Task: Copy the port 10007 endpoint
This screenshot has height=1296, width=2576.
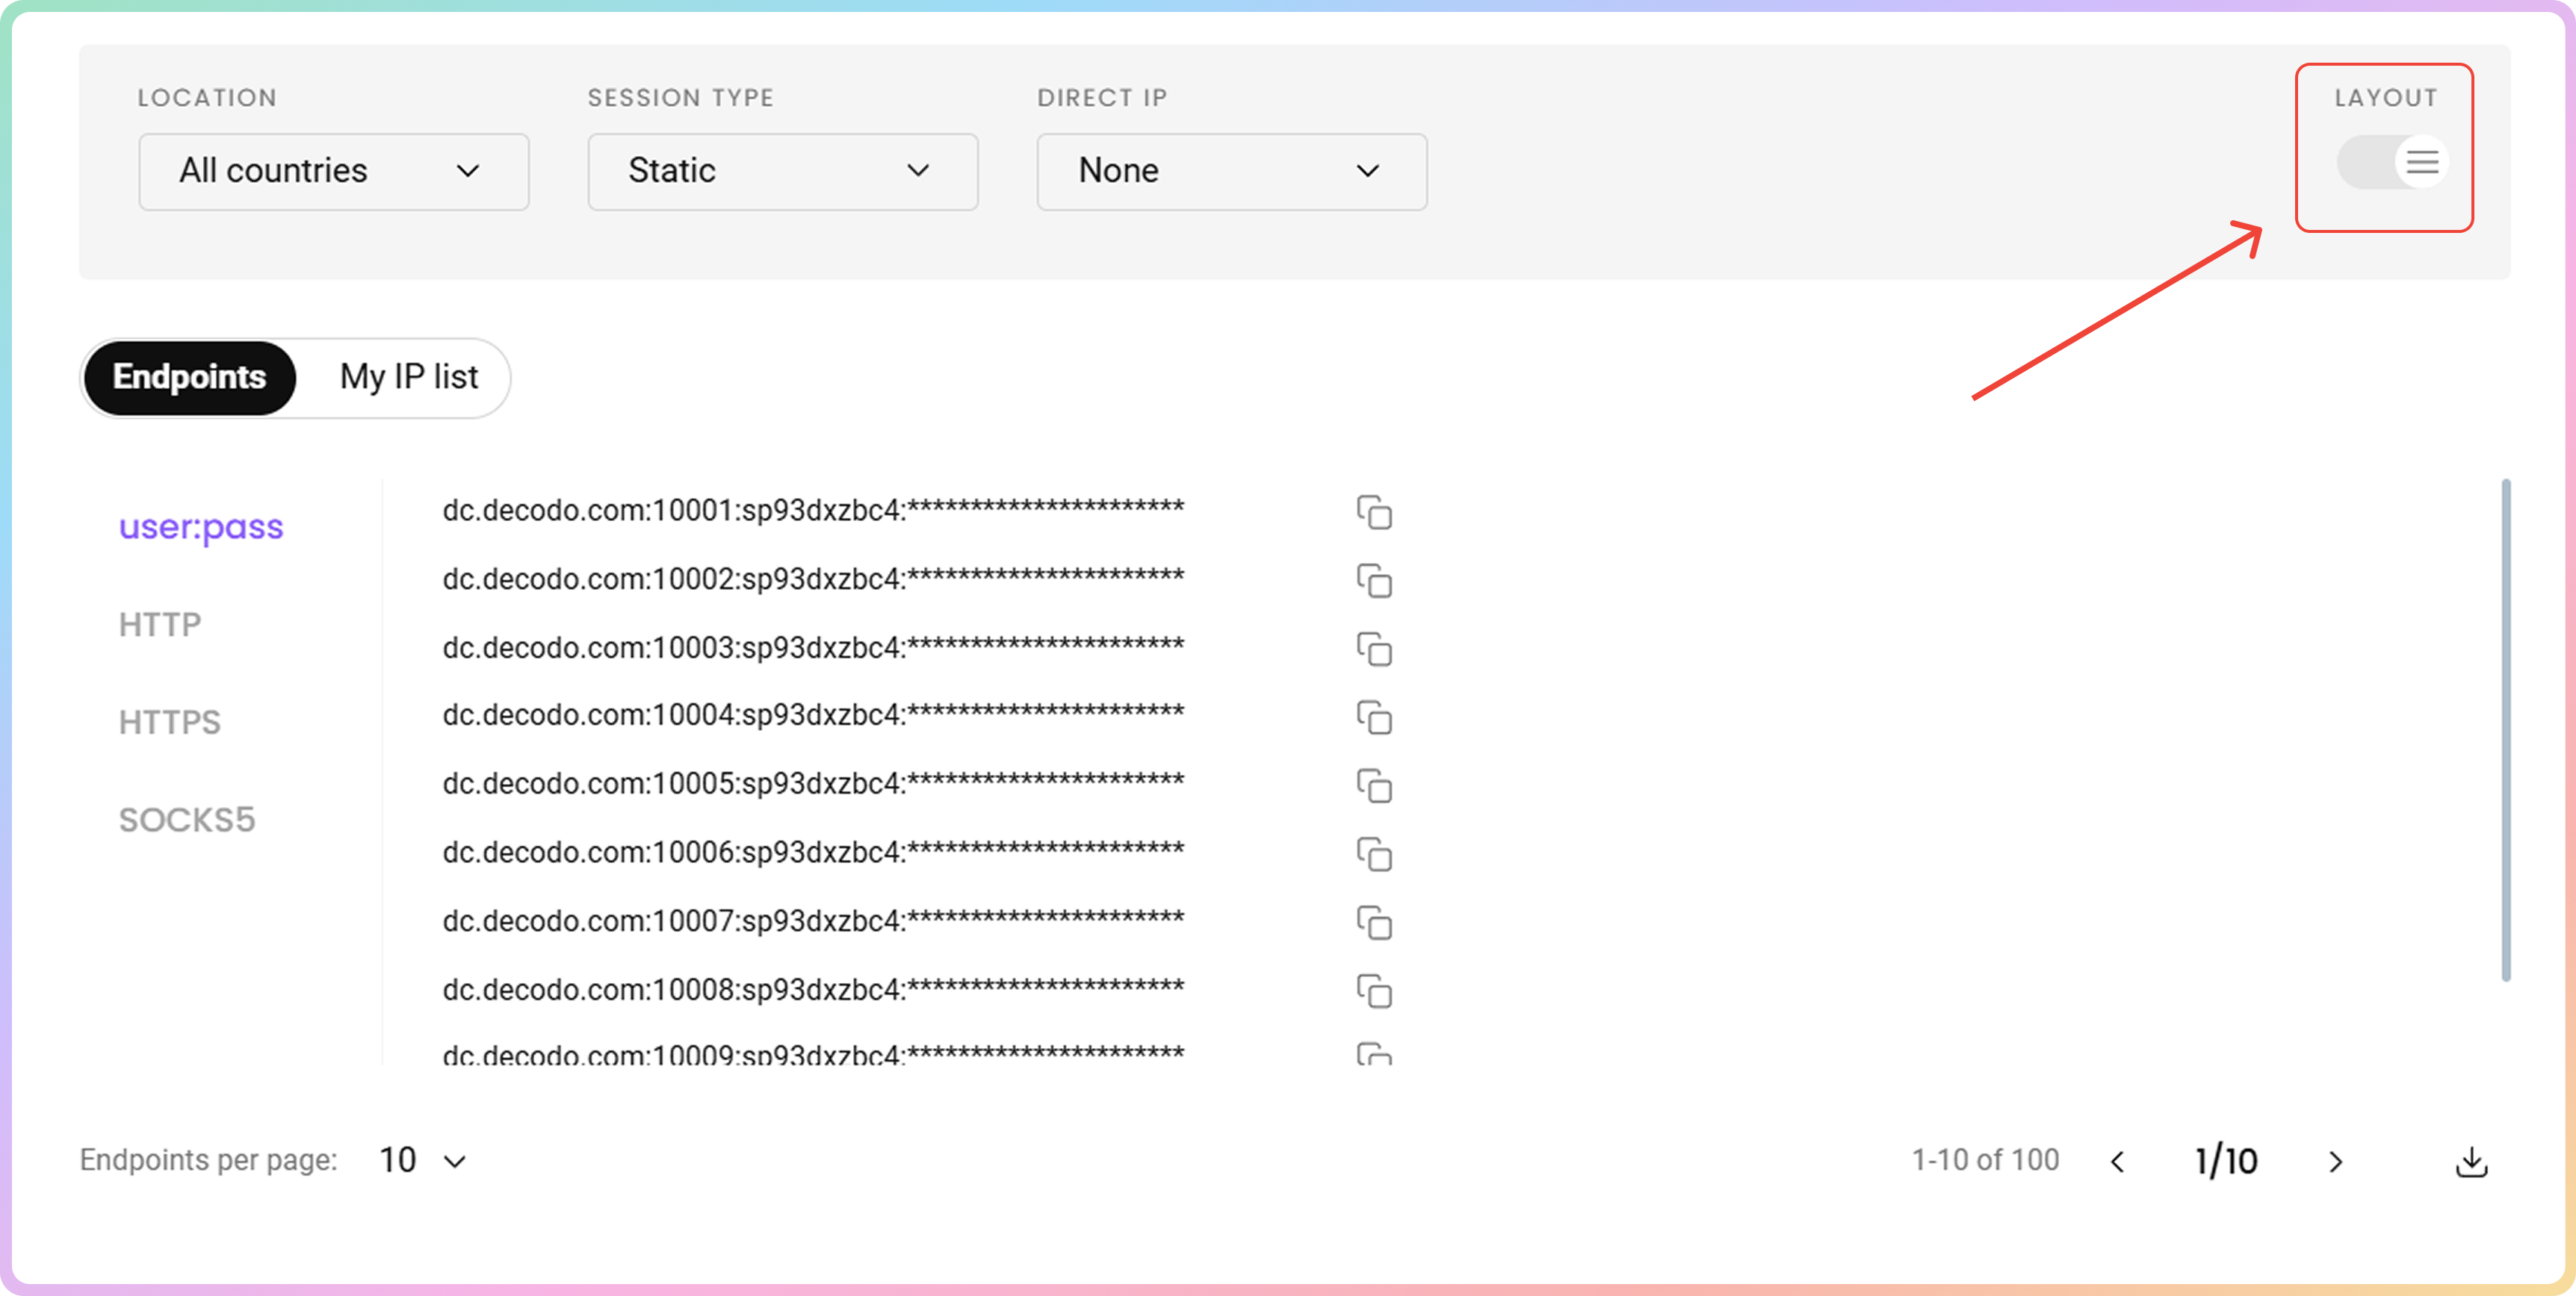Action: (x=1374, y=922)
